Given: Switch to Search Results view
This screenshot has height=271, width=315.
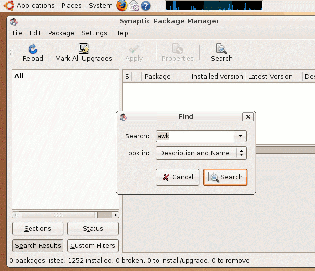Looking at the screenshot, I should click(x=38, y=245).
